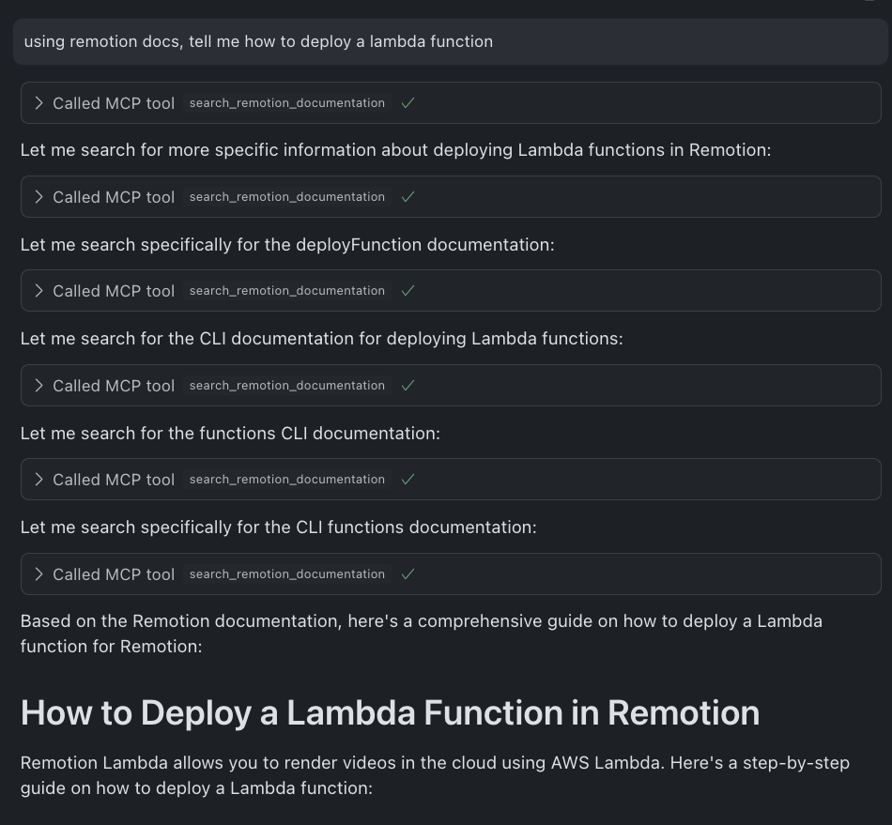The image size is (892, 825).
Task: Click search_remotion_documentation chip in the last tool call
Action: point(287,574)
